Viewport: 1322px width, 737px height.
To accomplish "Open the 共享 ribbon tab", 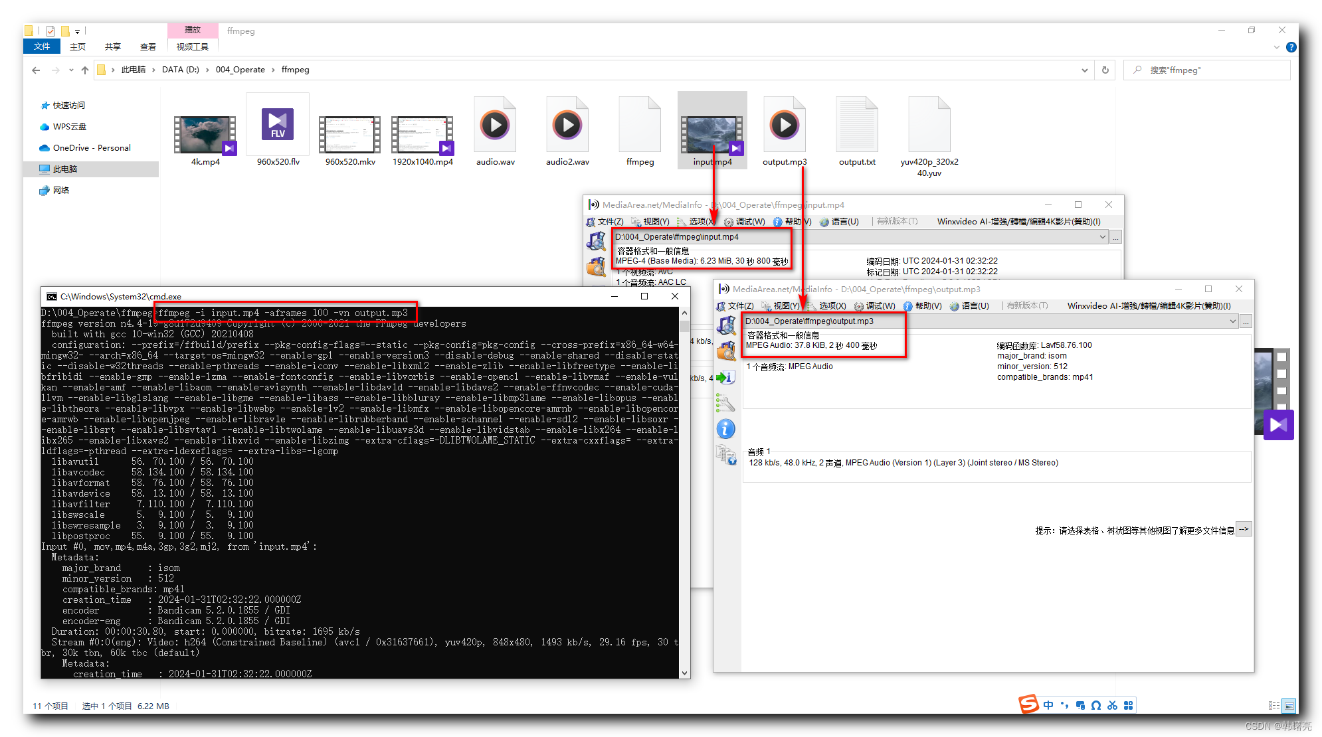I will coord(113,46).
